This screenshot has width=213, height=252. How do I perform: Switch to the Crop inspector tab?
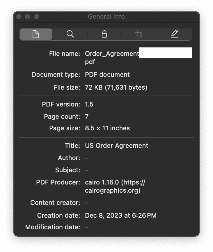(x=139, y=34)
